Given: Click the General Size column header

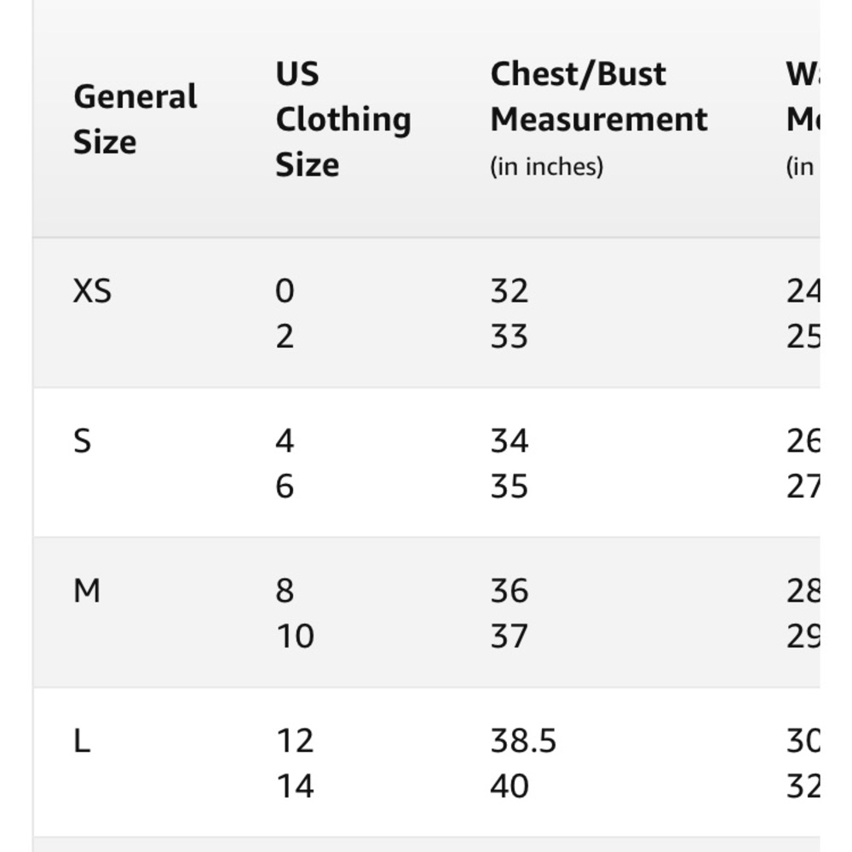Looking at the screenshot, I should (135, 119).
